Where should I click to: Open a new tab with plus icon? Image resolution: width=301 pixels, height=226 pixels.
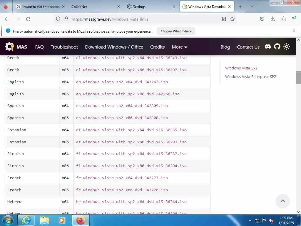point(240,6)
